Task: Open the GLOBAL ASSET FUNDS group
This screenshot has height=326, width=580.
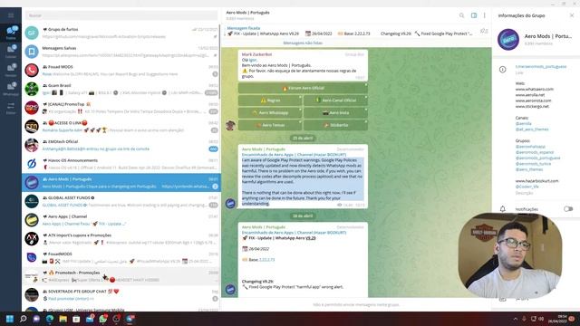Action: pos(121,201)
